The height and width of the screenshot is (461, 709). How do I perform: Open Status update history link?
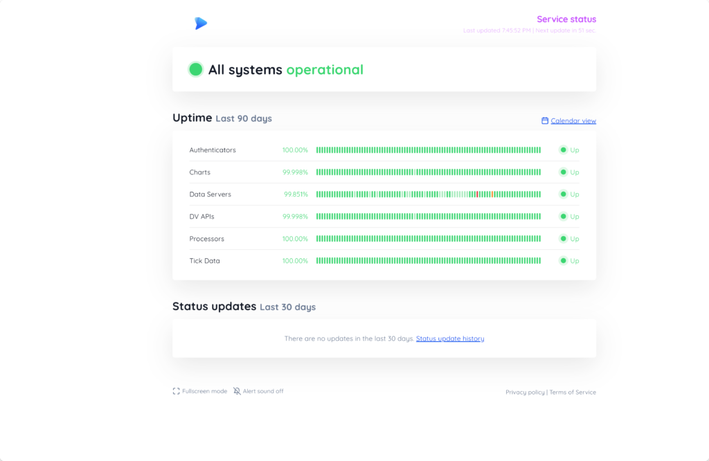[x=450, y=338]
